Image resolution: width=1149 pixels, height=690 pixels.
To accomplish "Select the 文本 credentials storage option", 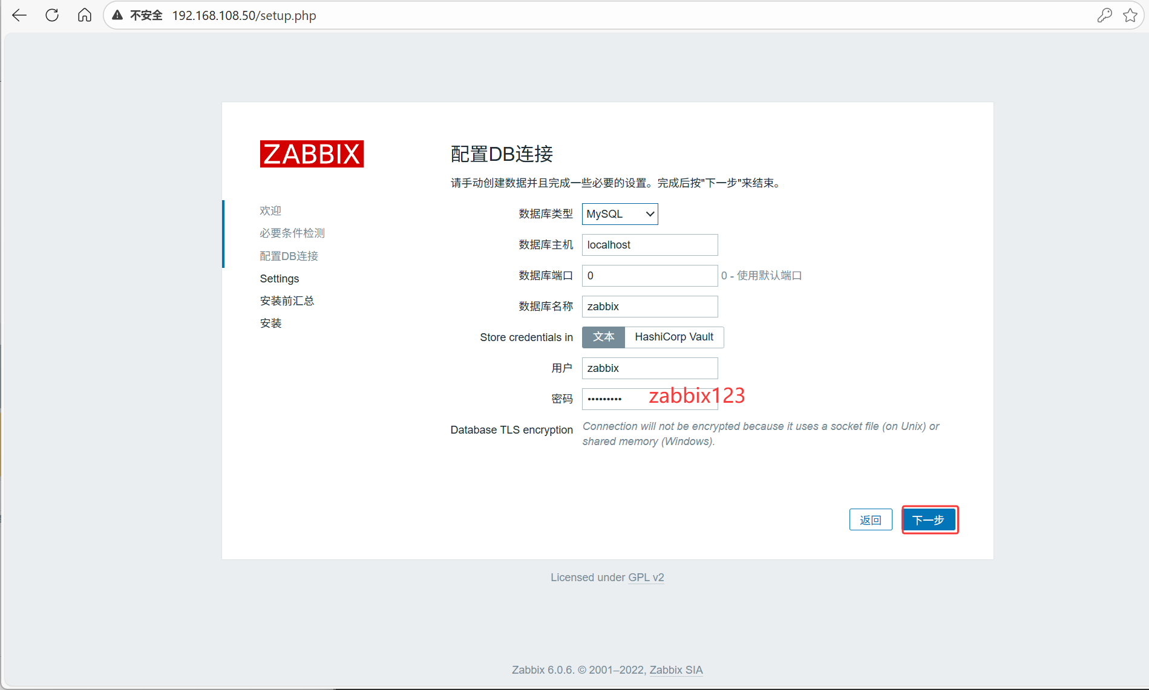I will 603,337.
